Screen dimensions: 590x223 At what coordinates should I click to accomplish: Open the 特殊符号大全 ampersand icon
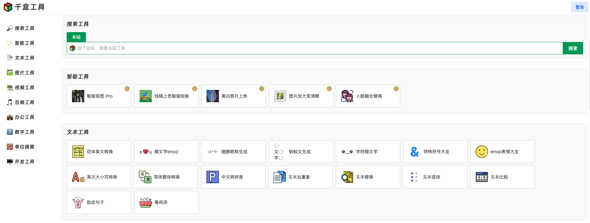click(x=415, y=152)
